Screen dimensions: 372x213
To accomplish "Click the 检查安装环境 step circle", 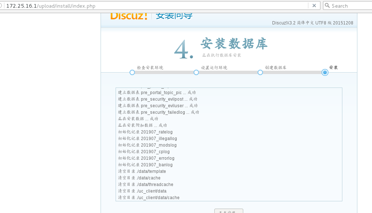I will tap(132, 73).
